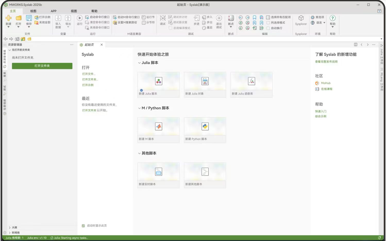Screen dimensions: 386x241
Task: Switch to the 帮助 ribbon tab
Action: point(94,11)
